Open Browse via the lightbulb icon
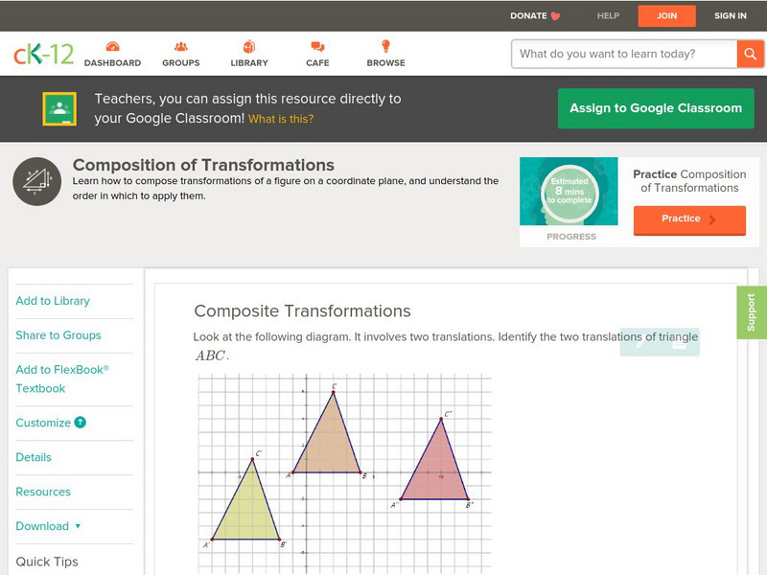Screen dimensions: 767x575 pos(385,45)
